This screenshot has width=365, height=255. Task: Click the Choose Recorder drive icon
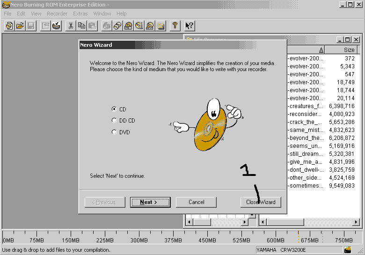tap(128, 26)
